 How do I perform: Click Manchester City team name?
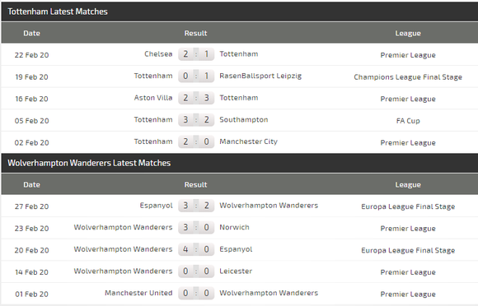click(x=248, y=141)
